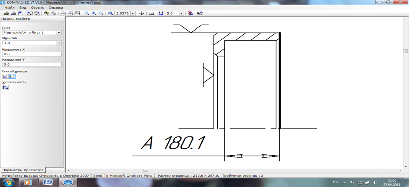Image resolution: width=409 pixels, height=187 pixels.
Task: Click the sheet rotate-right toolbar icon
Action: click(x=37, y=13)
